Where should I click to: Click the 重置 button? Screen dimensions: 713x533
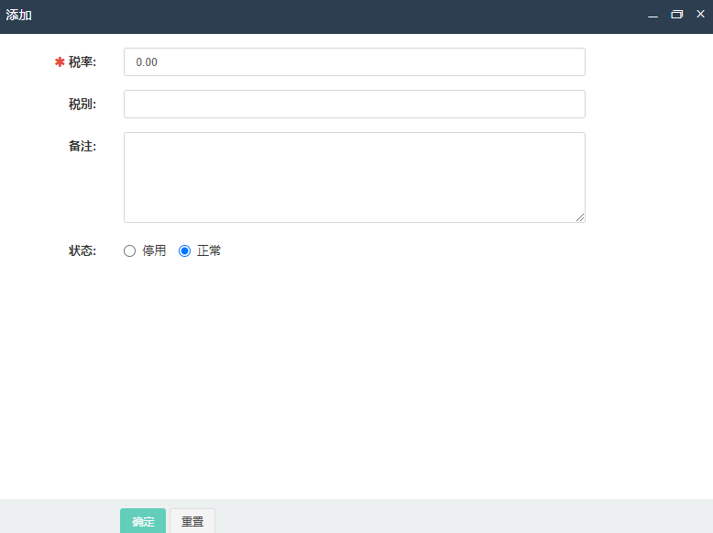point(192,521)
